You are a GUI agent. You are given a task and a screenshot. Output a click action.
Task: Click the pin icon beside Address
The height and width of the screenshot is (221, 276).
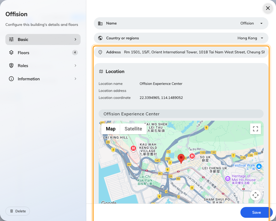click(x=100, y=52)
